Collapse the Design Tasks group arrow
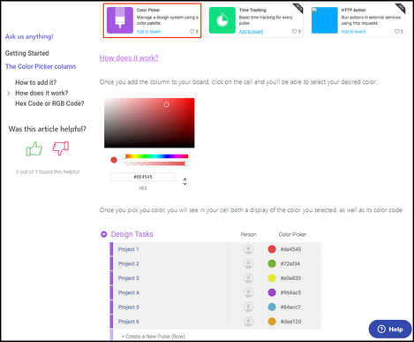This screenshot has width=414, height=342. (x=103, y=234)
